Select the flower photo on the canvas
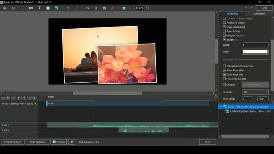274x154 pixels. coord(127,64)
